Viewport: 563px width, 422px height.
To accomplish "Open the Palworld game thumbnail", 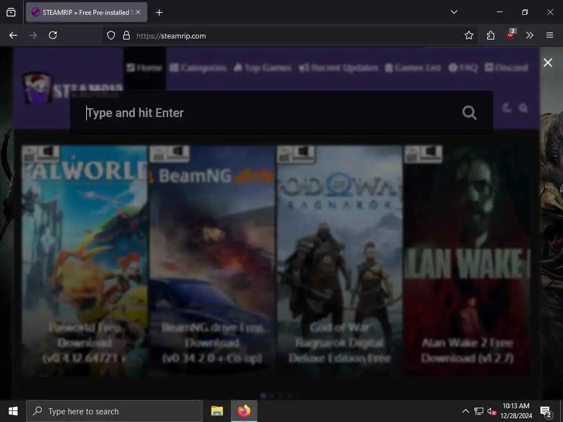I will pos(84,261).
